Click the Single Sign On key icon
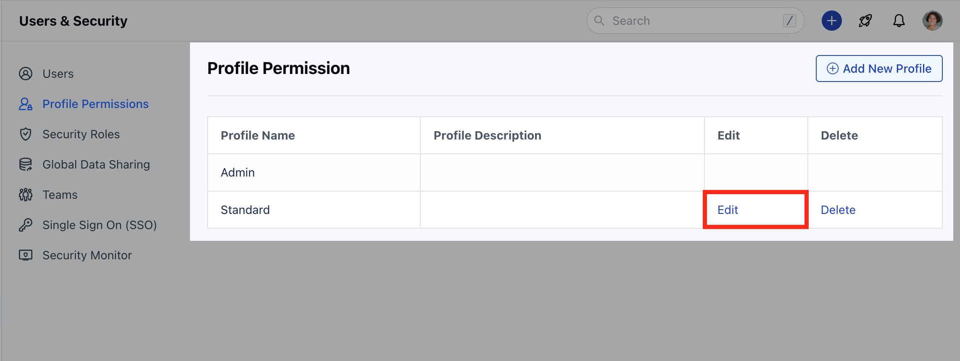 pyautogui.click(x=26, y=225)
